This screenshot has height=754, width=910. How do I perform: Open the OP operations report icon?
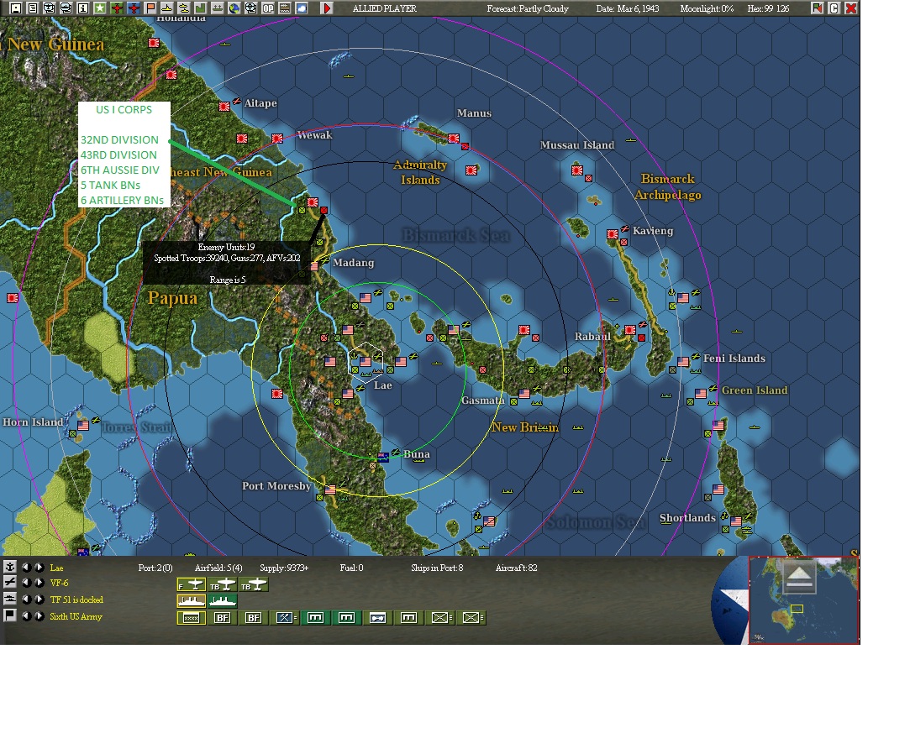[x=267, y=8]
